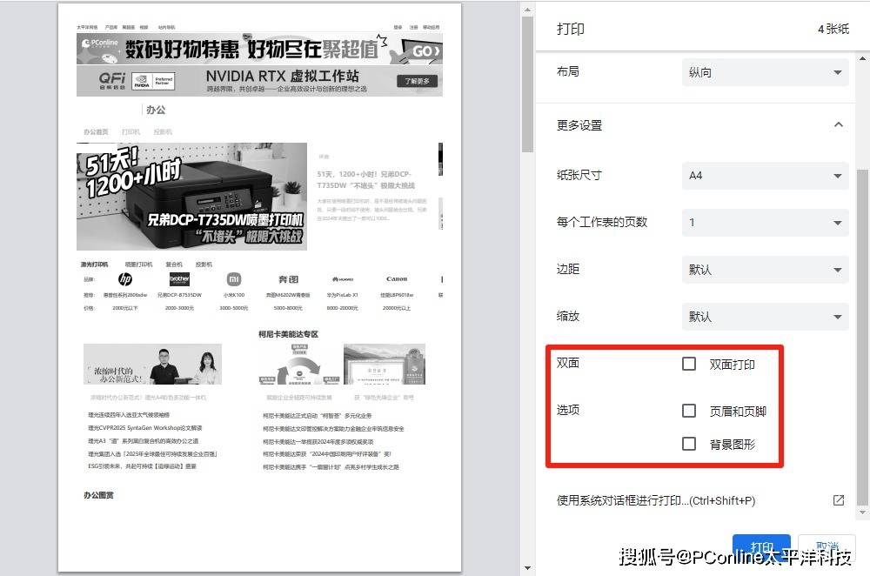Open the 纸张尺寸 dropdown showing A4

(x=765, y=176)
